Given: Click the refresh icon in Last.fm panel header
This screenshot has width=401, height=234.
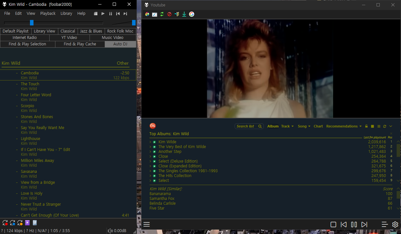Looking at the screenshot, I should pos(385,126).
